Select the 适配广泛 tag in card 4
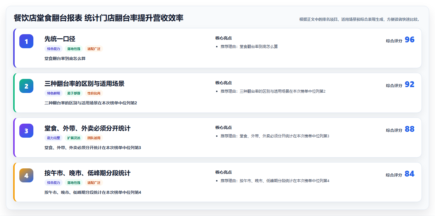The height and width of the screenshot is (216, 435). (x=94, y=183)
